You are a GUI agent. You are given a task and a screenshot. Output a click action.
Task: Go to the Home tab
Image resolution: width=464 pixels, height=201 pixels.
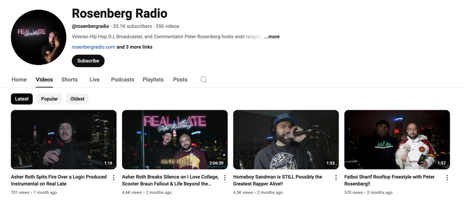click(19, 80)
